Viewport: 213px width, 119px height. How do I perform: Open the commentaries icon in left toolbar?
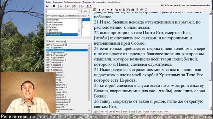(75, 6)
